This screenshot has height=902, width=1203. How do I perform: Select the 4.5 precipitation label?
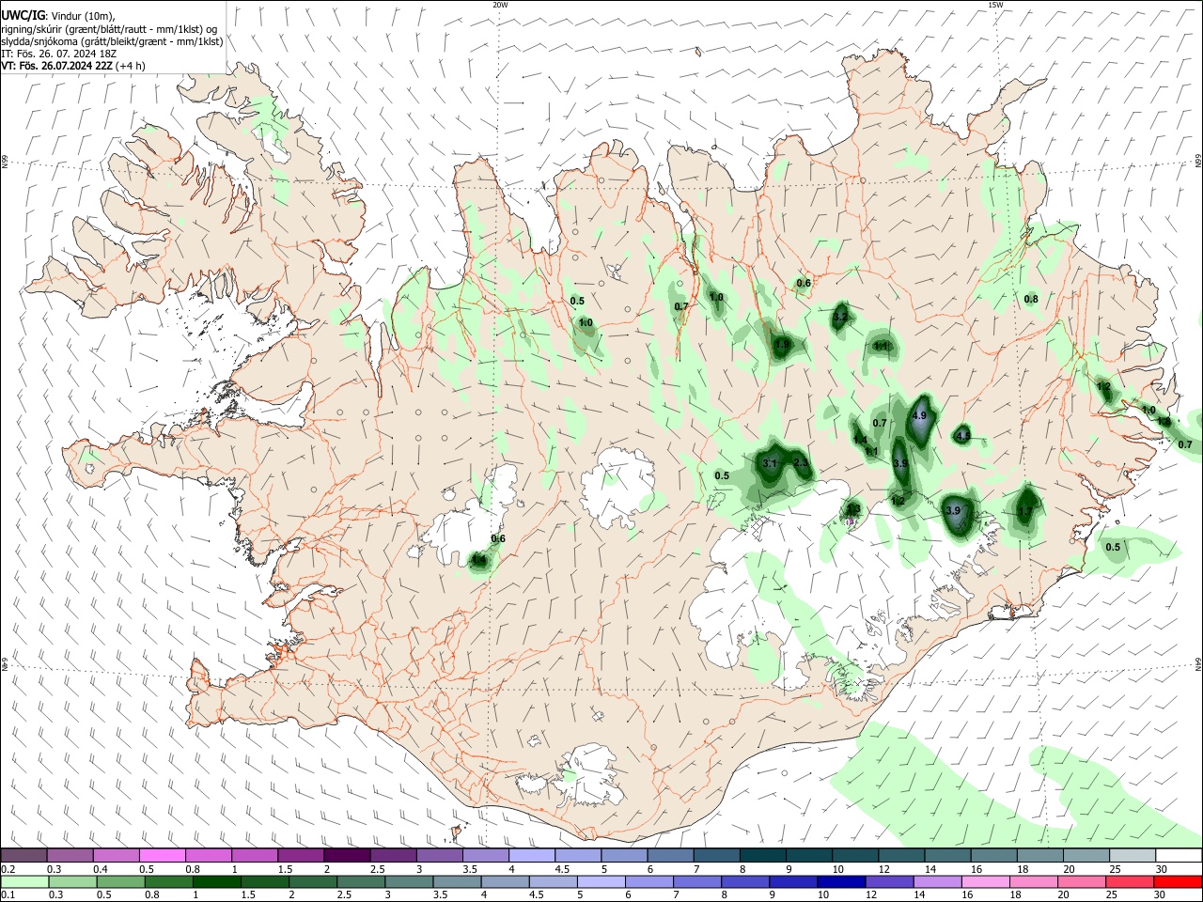click(x=963, y=436)
